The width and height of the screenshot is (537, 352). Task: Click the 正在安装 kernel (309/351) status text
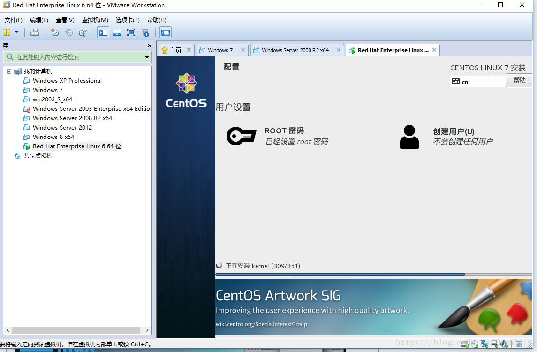[x=263, y=266]
